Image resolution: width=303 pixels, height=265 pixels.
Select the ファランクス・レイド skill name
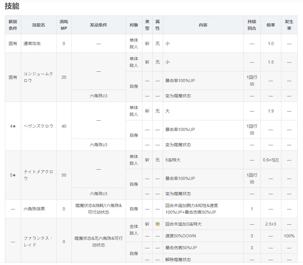click(x=38, y=242)
